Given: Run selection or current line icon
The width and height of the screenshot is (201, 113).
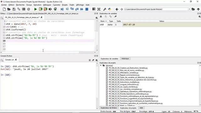Looking at the screenshot, I should (x=50, y=9).
